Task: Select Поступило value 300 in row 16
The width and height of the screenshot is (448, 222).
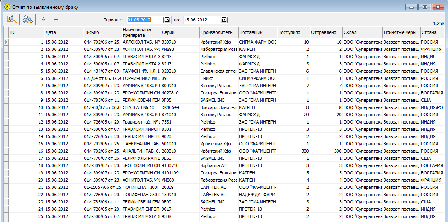Action: (294, 151)
